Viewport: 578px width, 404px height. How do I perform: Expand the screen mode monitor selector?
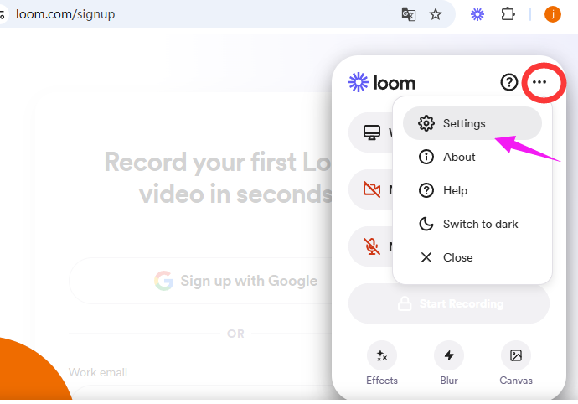[x=371, y=132]
